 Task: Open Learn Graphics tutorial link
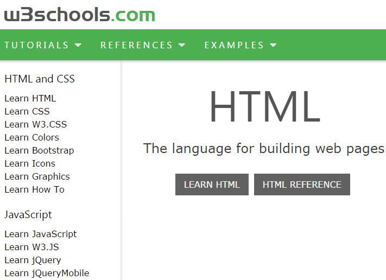pyautogui.click(x=37, y=176)
